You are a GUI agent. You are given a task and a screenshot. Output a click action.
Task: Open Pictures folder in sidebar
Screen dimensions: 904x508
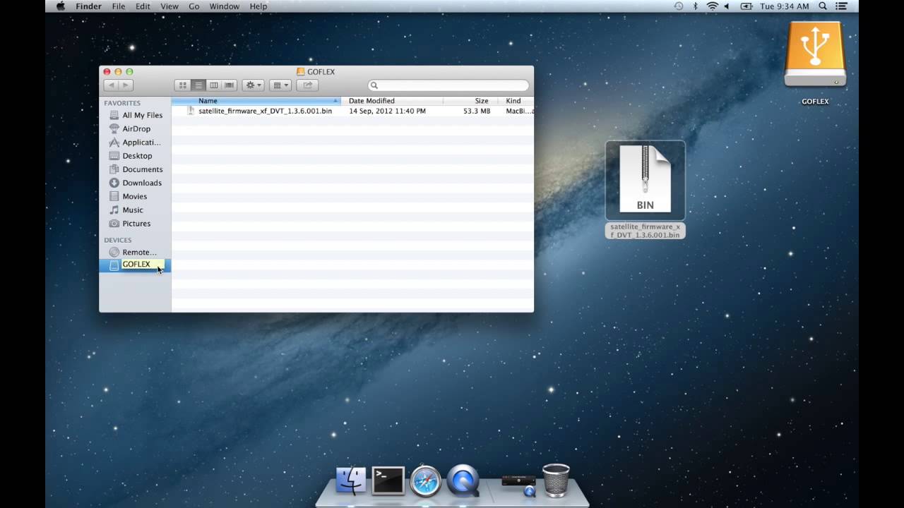tap(136, 223)
